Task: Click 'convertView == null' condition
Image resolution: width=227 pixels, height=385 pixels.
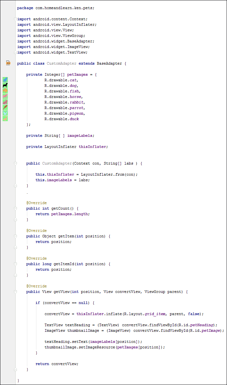Action: coord(66,303)
